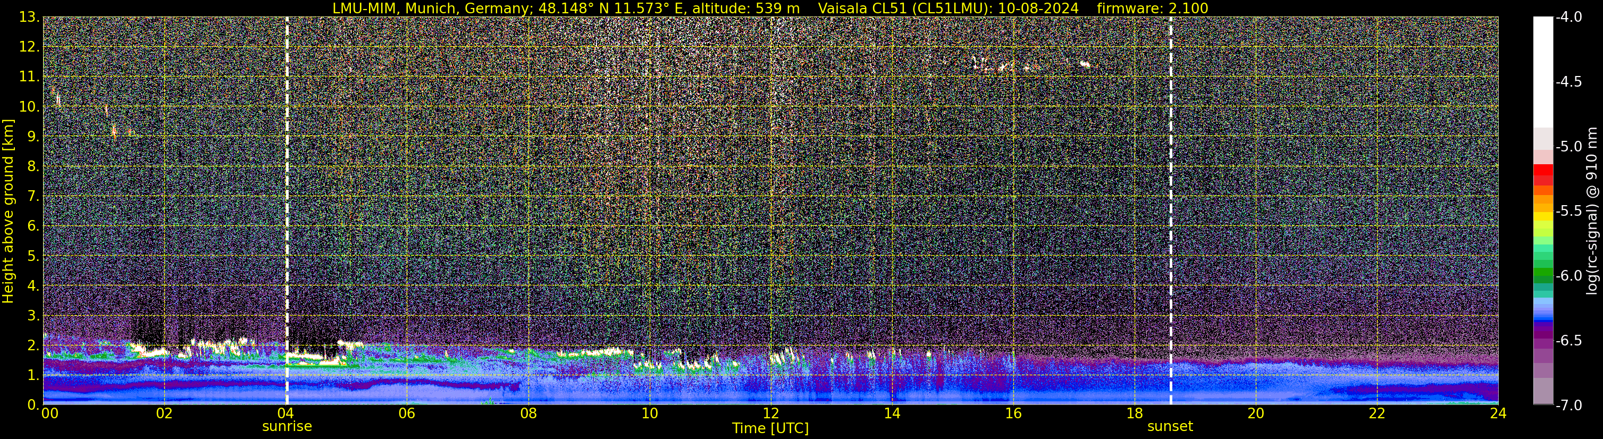Click the 'Time [UTC]' axis title

(x=770, y=428)
